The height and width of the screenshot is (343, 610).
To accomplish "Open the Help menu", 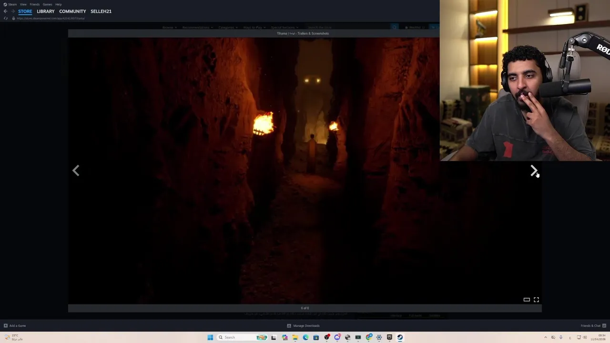I will point(58,4).
